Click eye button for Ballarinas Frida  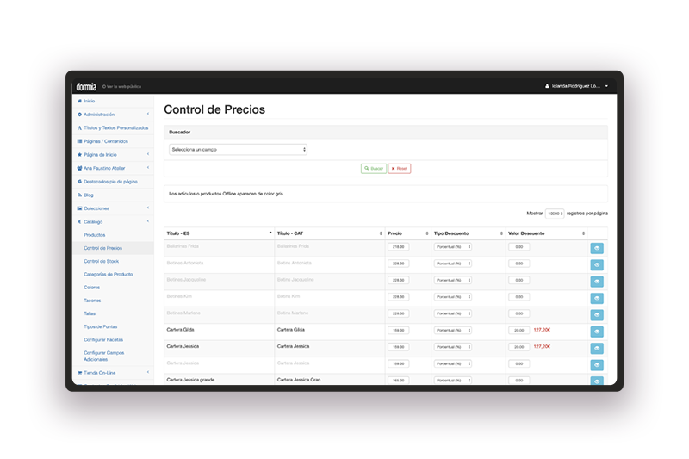597,248
